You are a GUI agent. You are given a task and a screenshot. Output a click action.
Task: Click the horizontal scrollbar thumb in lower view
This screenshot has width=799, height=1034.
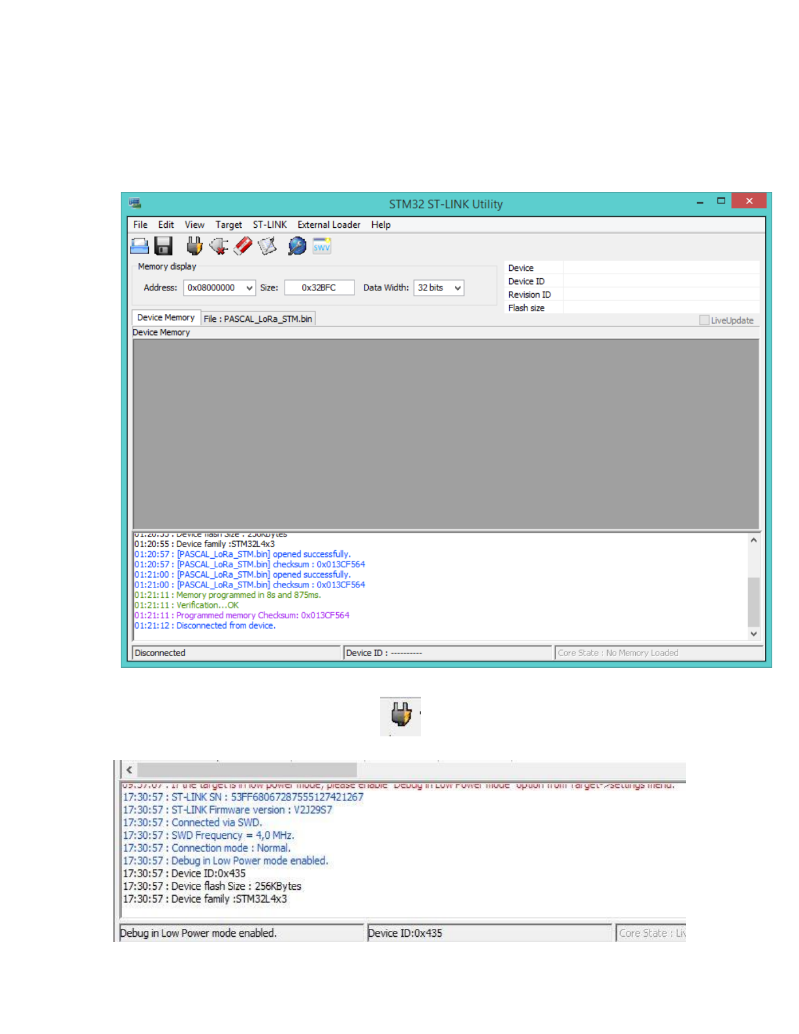click(247, 770)
